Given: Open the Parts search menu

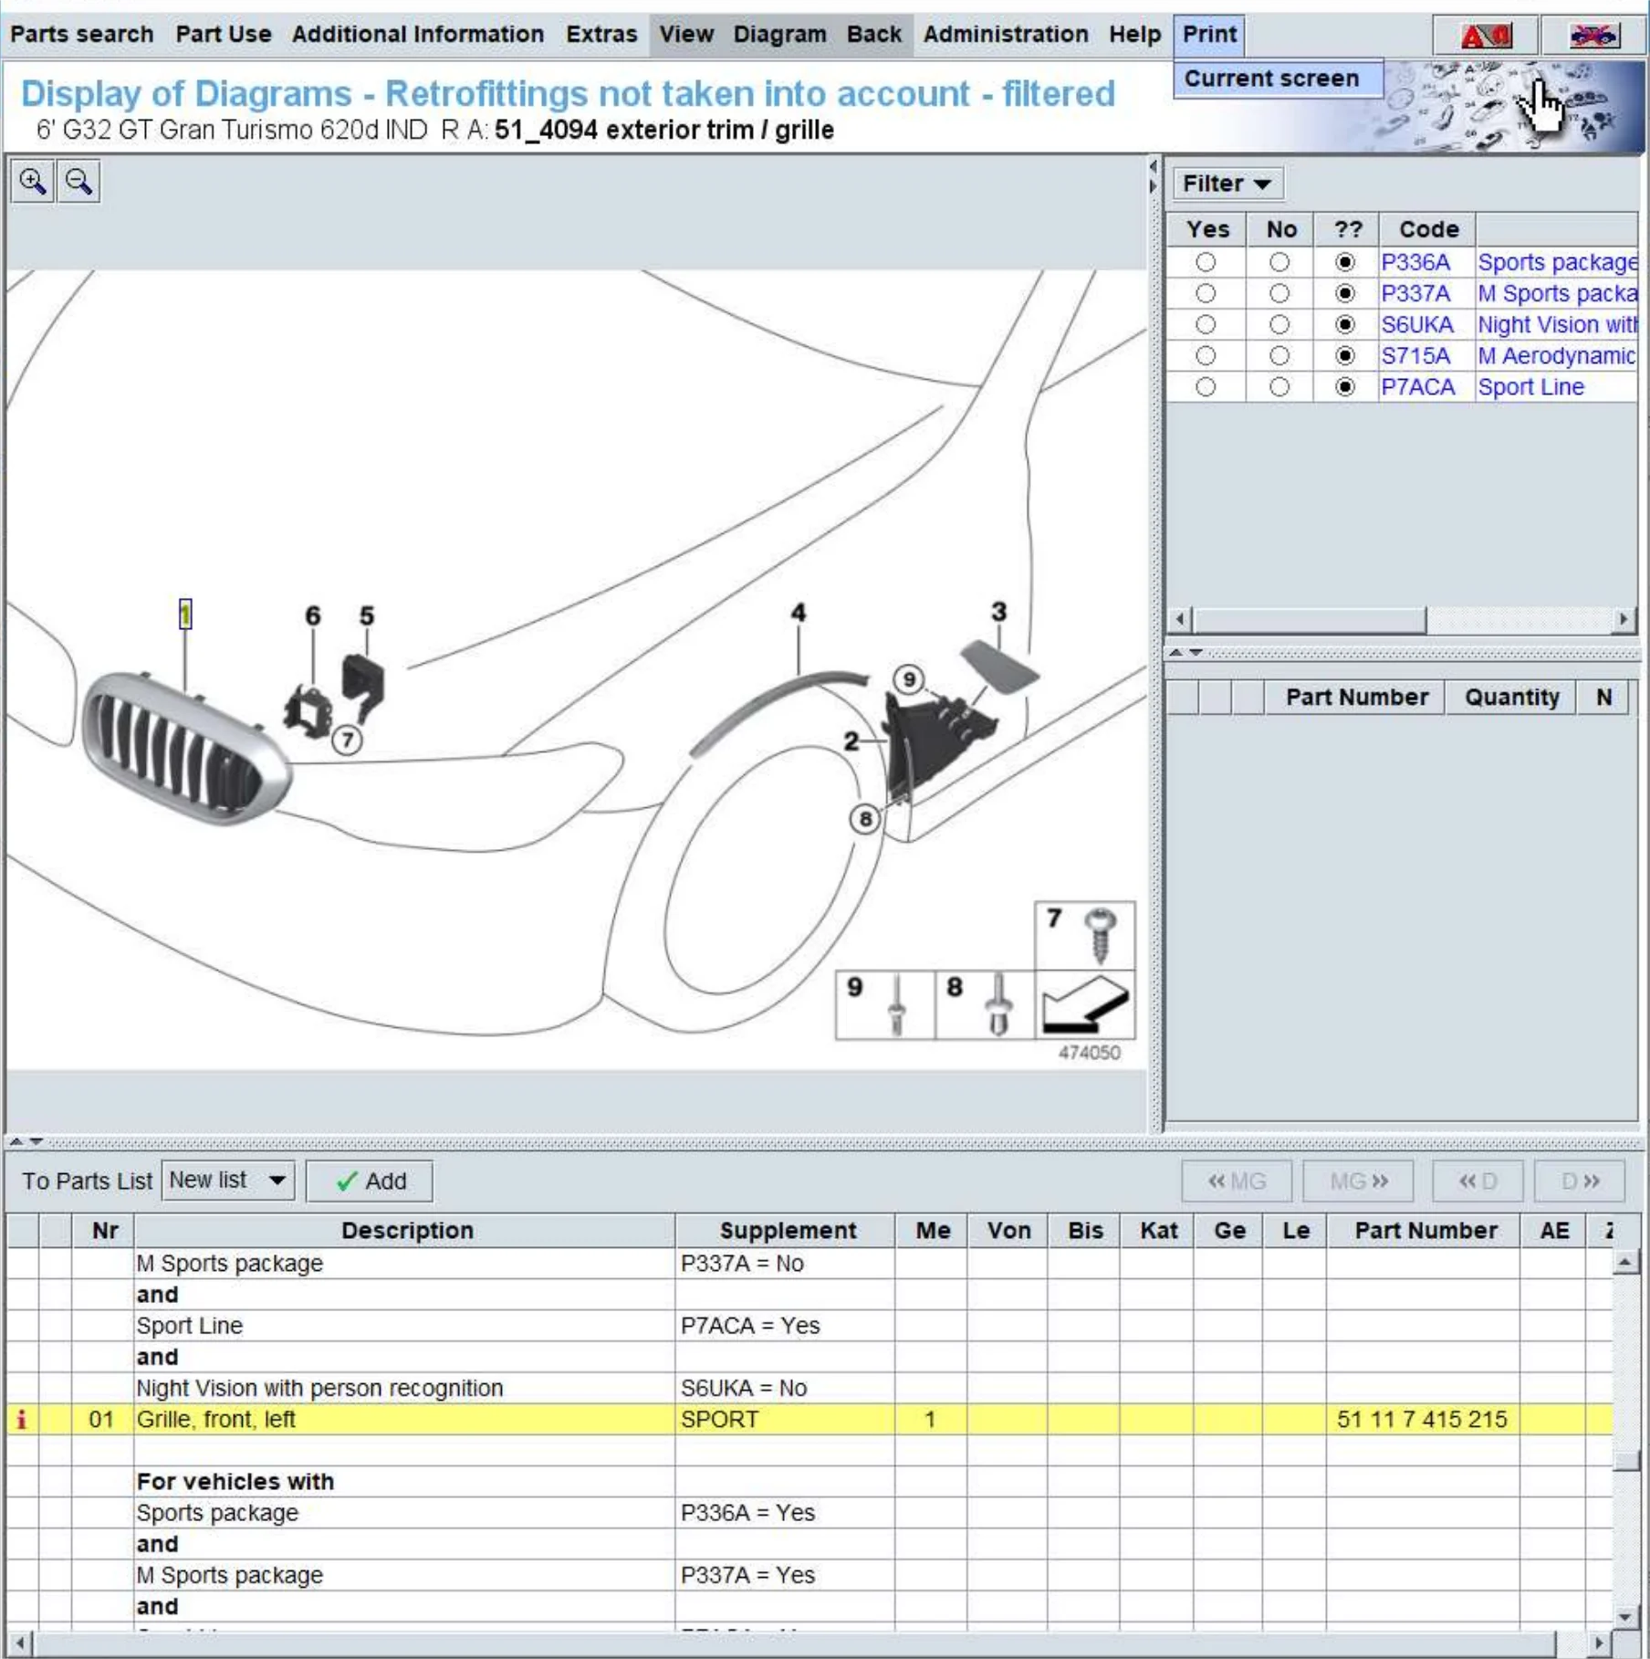Looking at the screenshot, I should pos(82,35).
